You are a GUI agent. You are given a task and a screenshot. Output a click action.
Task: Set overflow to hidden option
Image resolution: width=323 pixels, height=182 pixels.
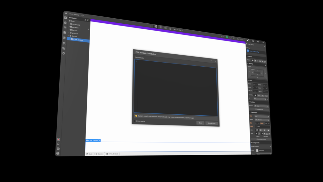click(259, 95)
